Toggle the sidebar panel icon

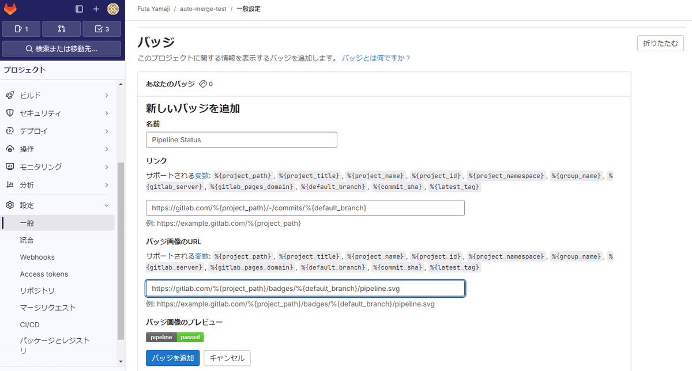80,9
